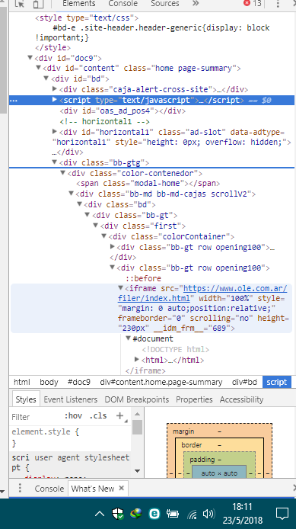Open the DOM Breakpoints tab

coord(137,399)
